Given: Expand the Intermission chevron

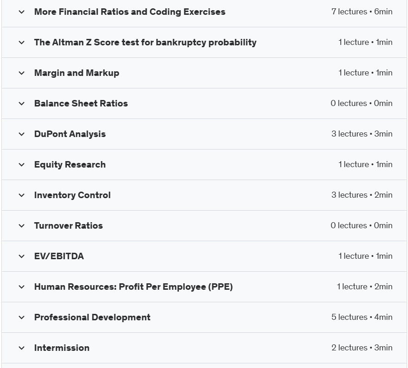Looking at the screenshot, I should [x=22, y=348].
